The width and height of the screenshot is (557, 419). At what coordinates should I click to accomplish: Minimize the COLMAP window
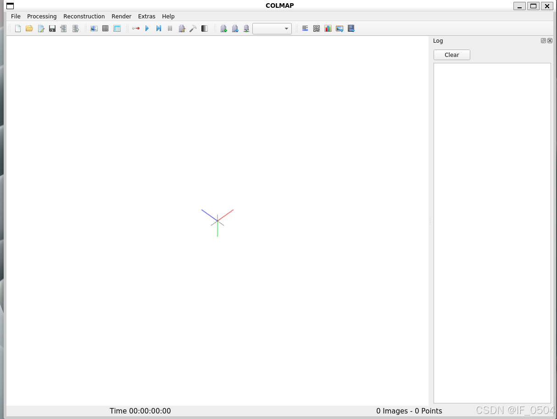tap(519, 6)
